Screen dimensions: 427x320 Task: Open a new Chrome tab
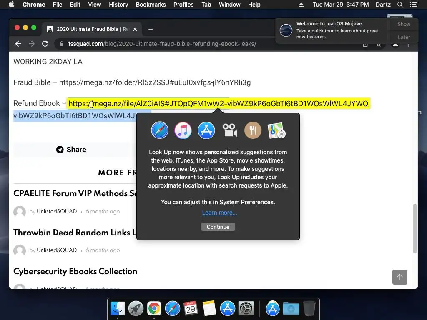pyautogui.click(x=151, y=29)
